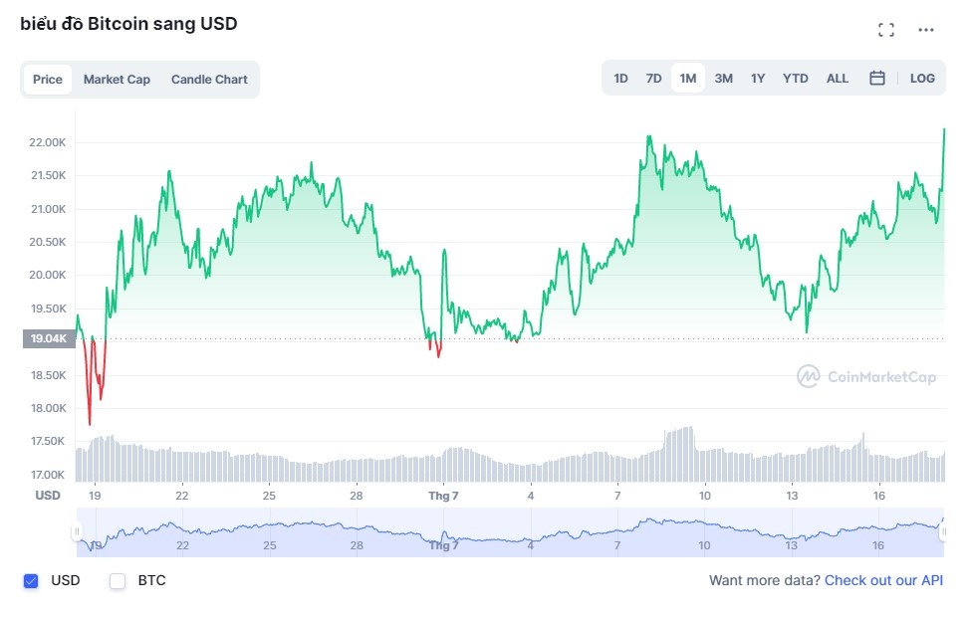The image size is (971, 621).
Task: Select the 3M time range button
Action: (x=722, y=78)
